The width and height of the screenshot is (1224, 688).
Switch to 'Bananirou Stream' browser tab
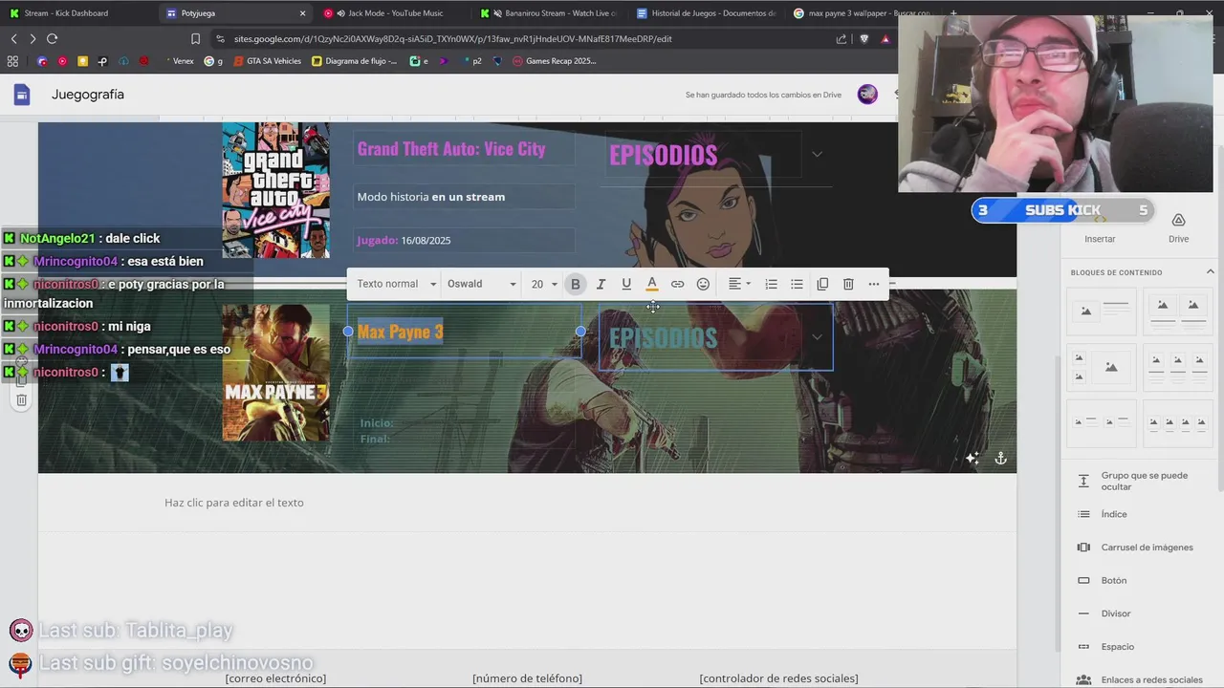[x=550, y=13]
